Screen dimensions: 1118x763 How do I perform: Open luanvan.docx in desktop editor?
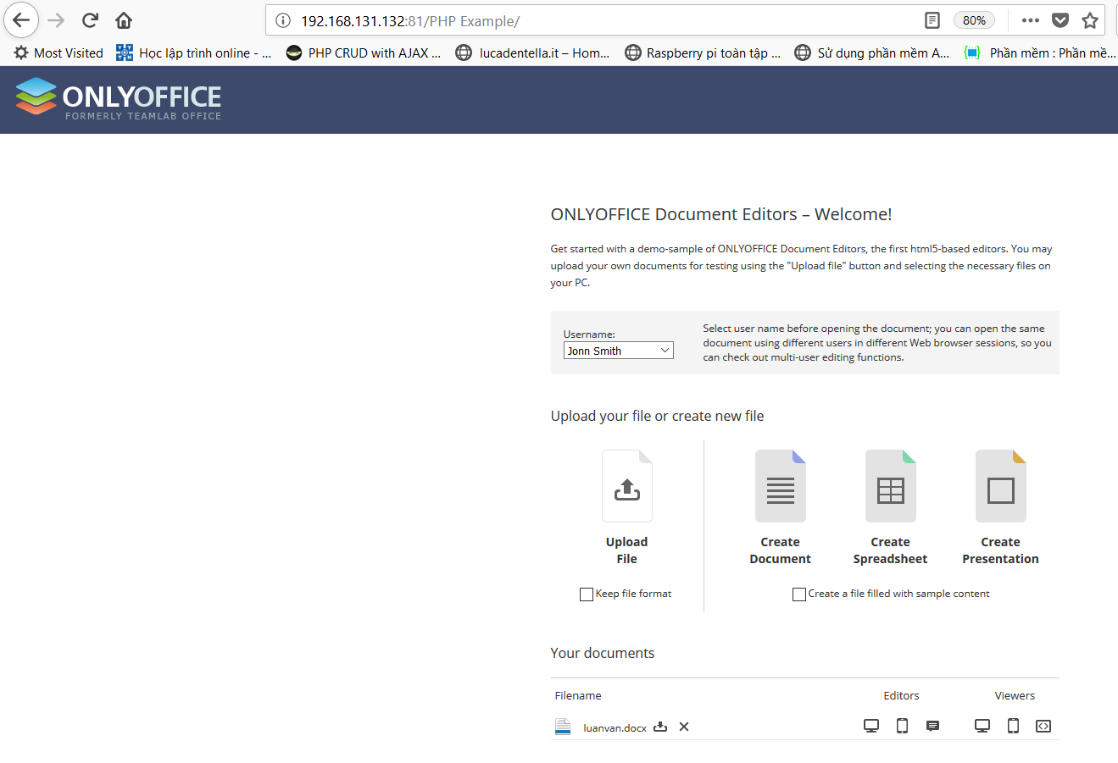[x=871, y=726]
